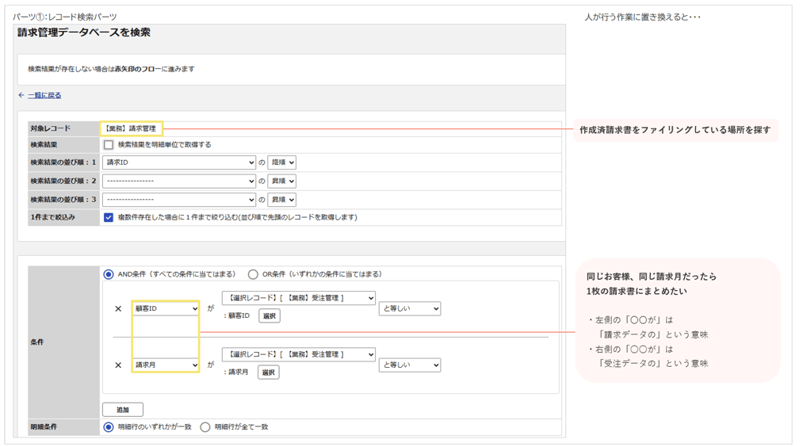Click the 対象レコード row label

click(51, 128)
